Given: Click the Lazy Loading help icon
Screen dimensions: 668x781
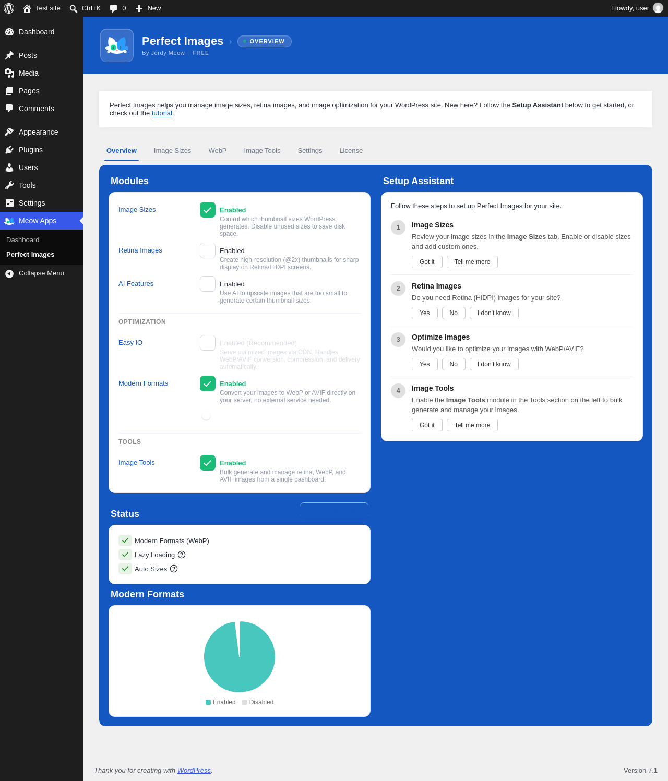Looking at the screenshot, I should [x=182, y=555].
